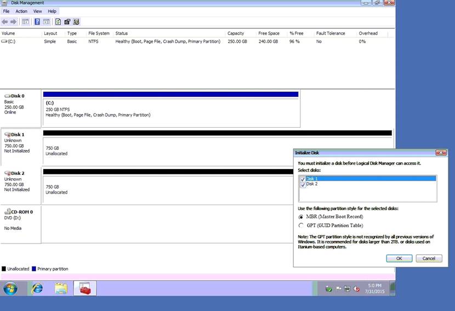This screenshot has height=311, width=455.
Task: Click the red toolbox taskbar icon
Action: pyautogui.click(x=85, y=288)
